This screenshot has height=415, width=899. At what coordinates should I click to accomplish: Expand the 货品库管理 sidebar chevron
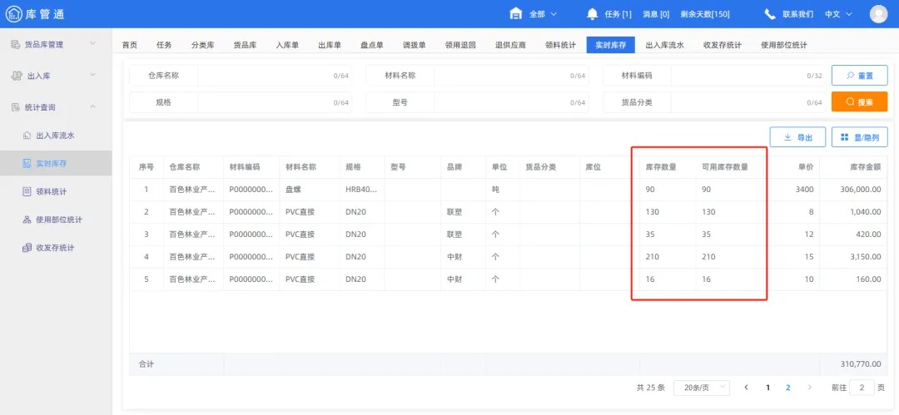(93, 43)
